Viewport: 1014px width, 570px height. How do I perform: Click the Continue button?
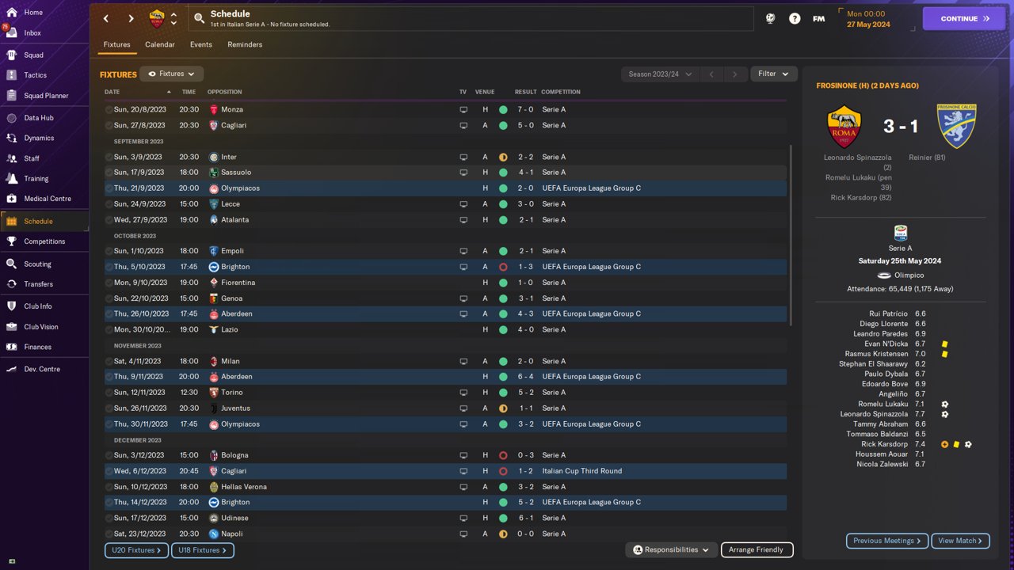coord(964,19)
